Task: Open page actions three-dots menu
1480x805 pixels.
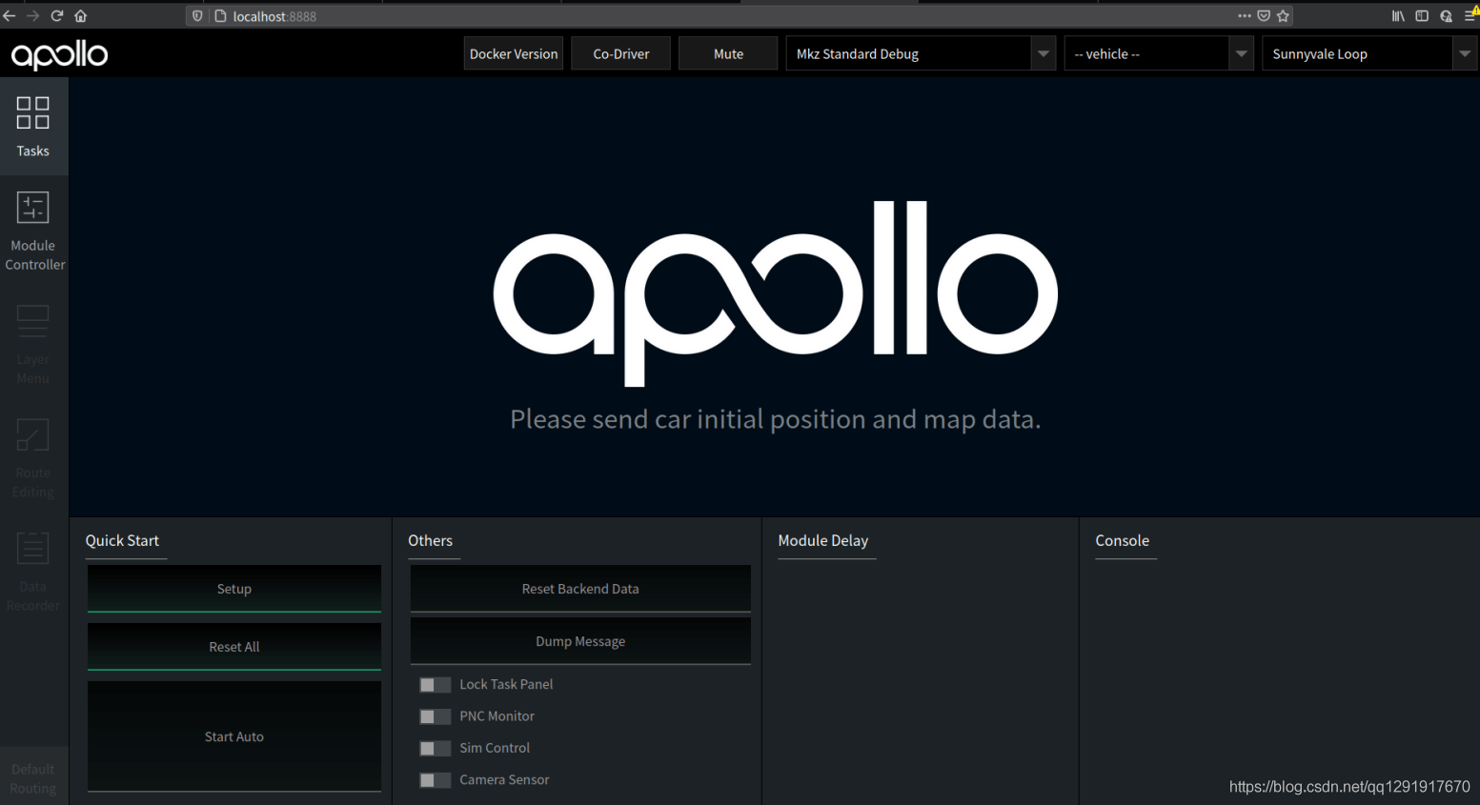Action: (1244, 16)
